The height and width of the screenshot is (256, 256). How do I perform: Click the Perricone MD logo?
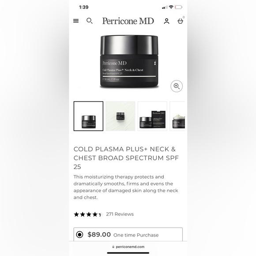coord(128,21)
